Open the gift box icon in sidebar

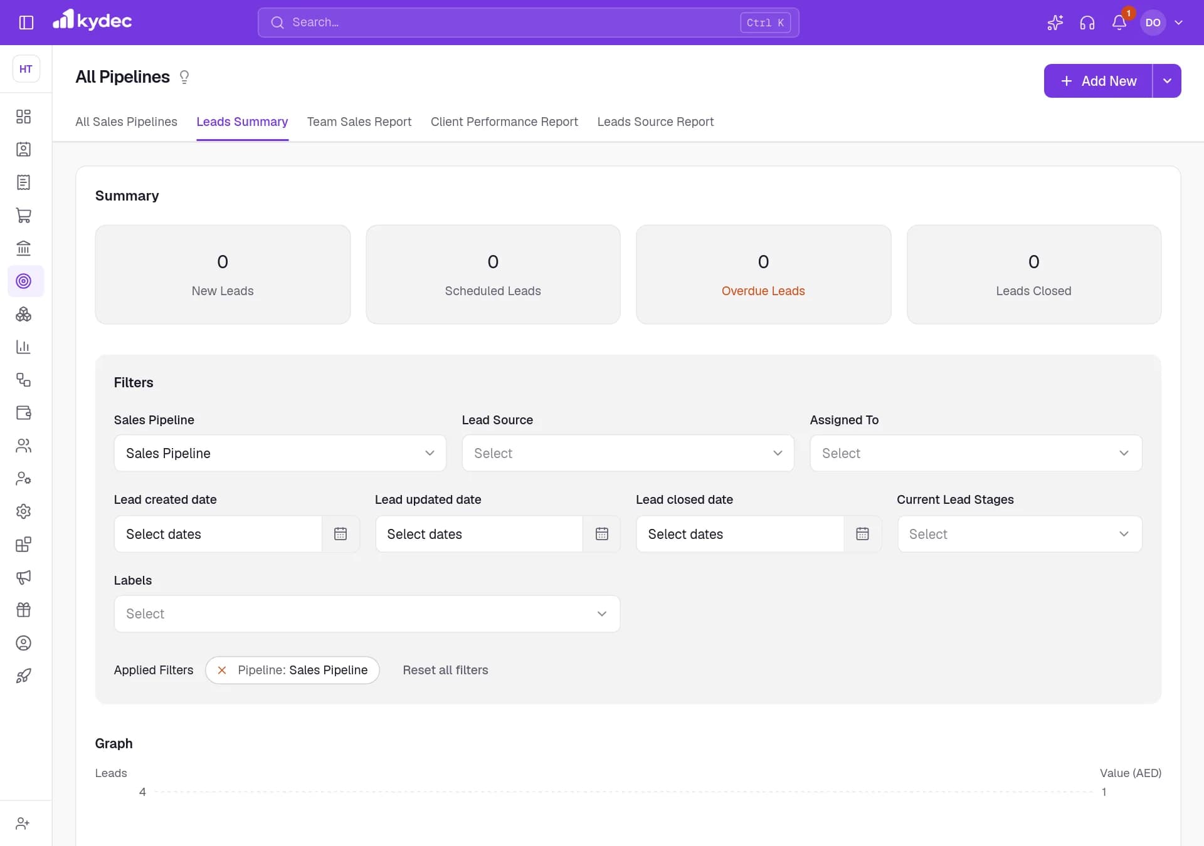point(23,610)
